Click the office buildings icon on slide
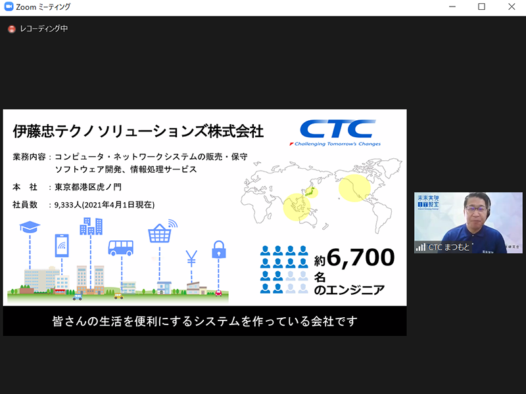This screenshot has width=526, height=394. (91, 226)
